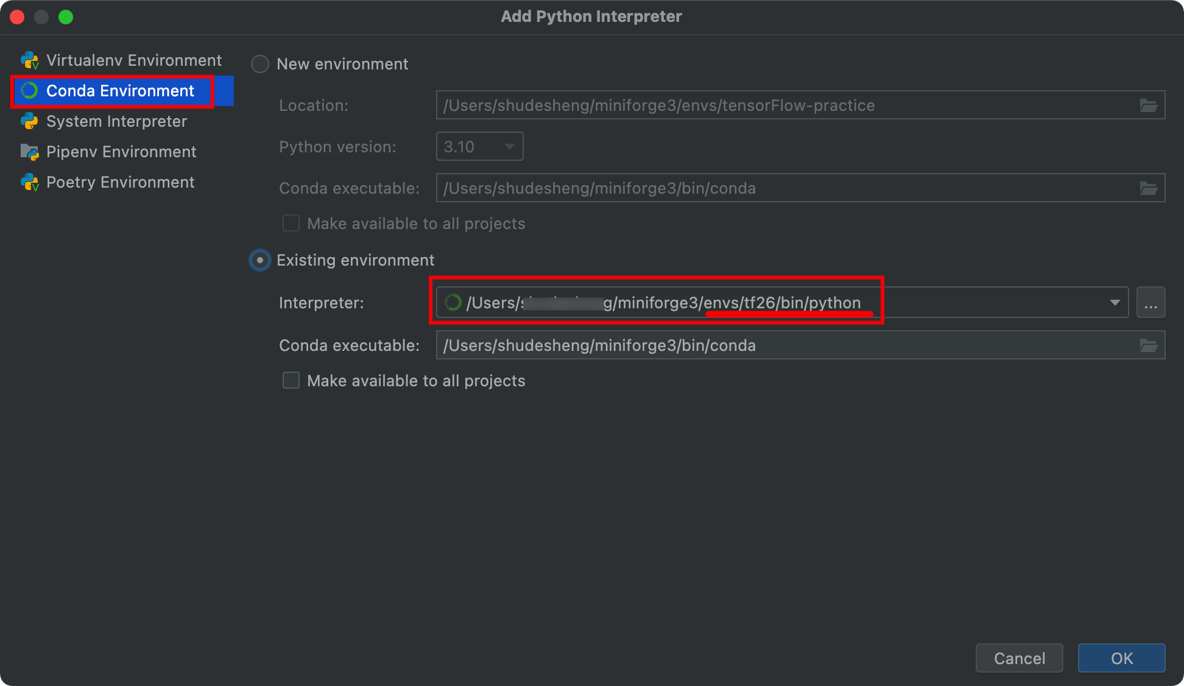Viewport: 1184px width, 686px height.
Task: Select the Existing environment radio button
Action: 259,260
